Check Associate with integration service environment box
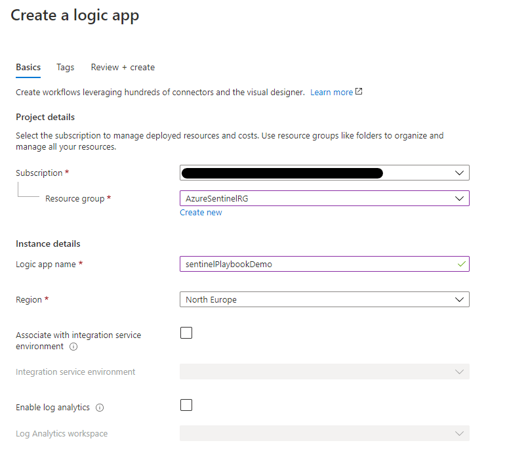Screen dimensions: 528x468 [x=186, y=333]
